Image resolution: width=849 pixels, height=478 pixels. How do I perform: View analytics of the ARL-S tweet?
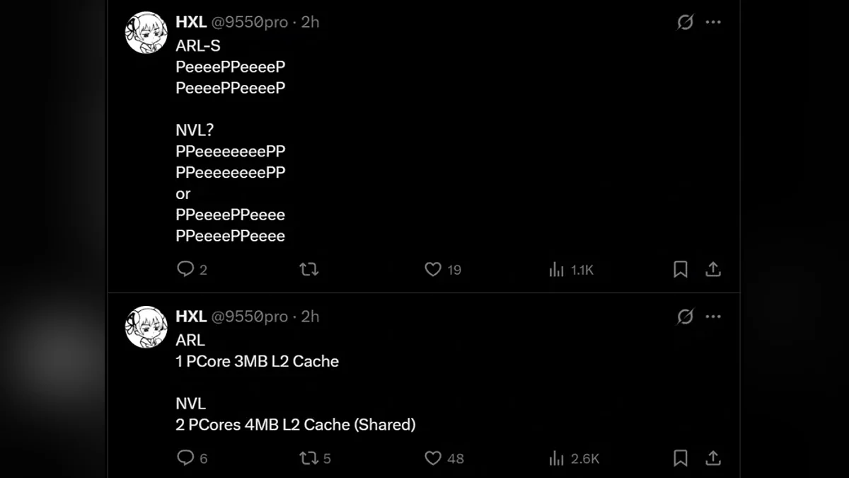tap(557, 269)
